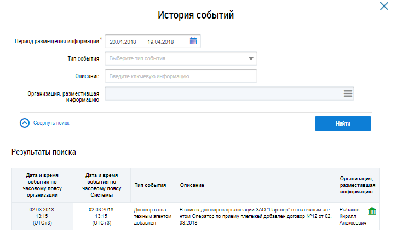Close the История событий dialog

coord(383,7)
